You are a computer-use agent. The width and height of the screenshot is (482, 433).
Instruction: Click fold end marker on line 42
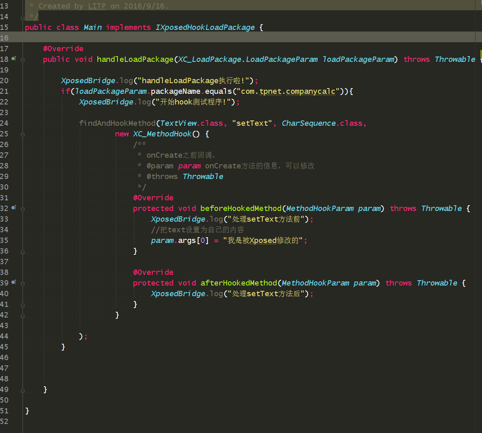click(x=23, y=316)
